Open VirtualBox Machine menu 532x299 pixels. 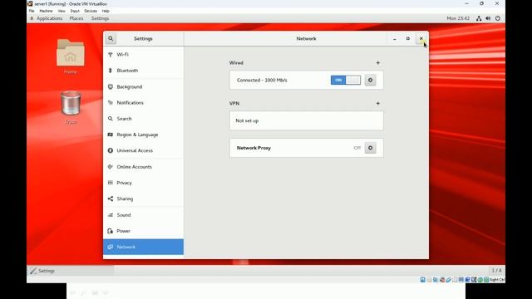46,11
